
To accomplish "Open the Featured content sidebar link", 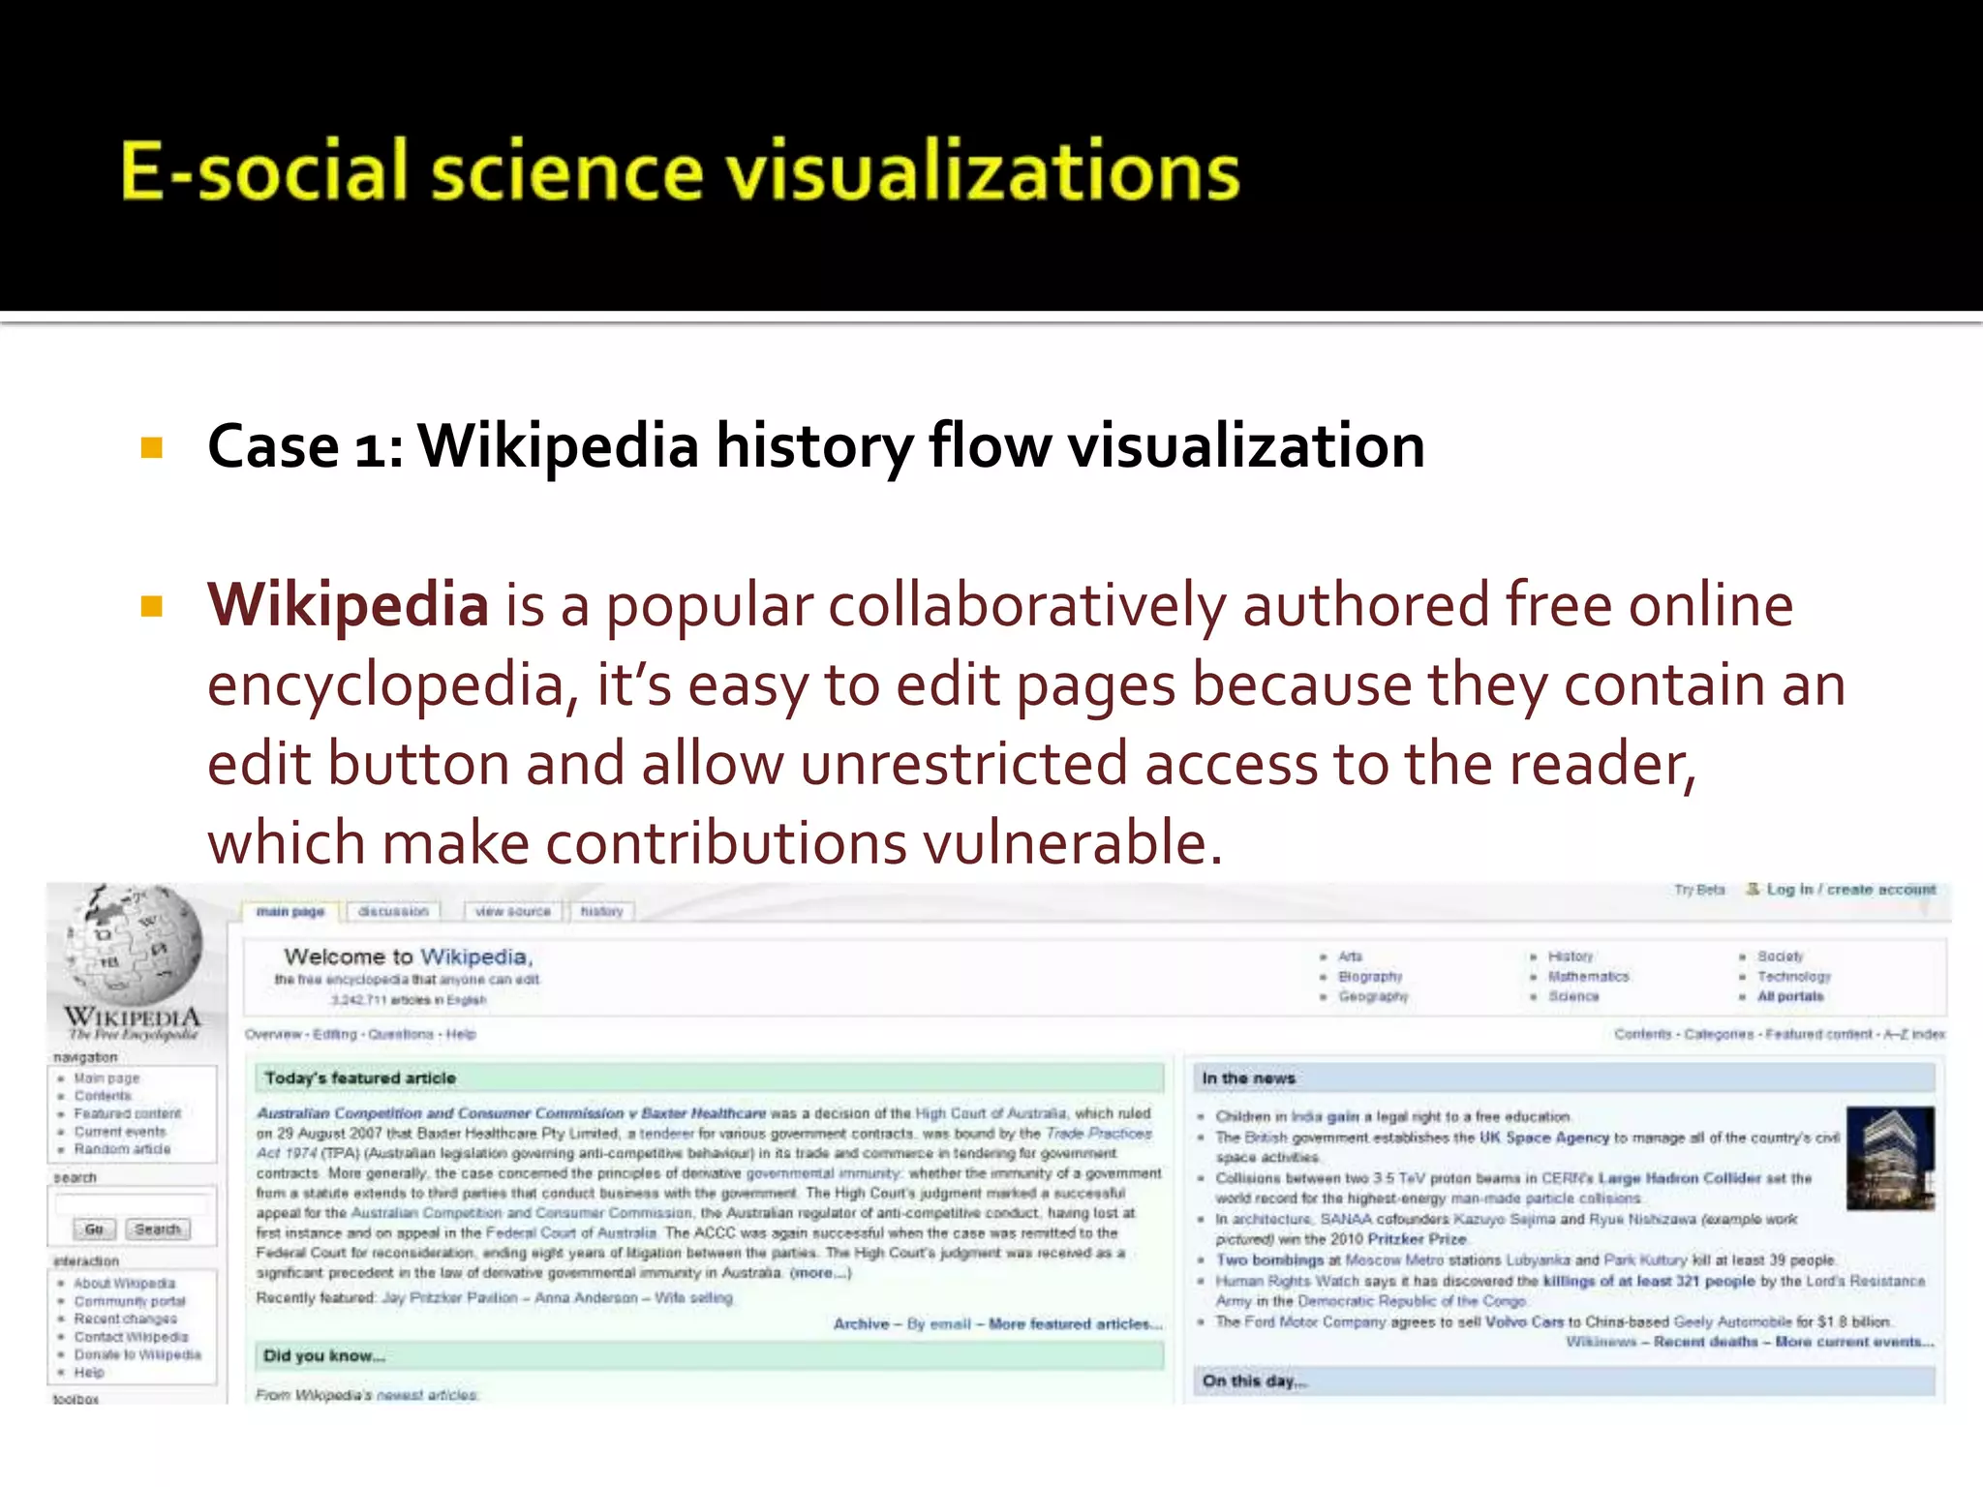I will (x=128, y=1113).
